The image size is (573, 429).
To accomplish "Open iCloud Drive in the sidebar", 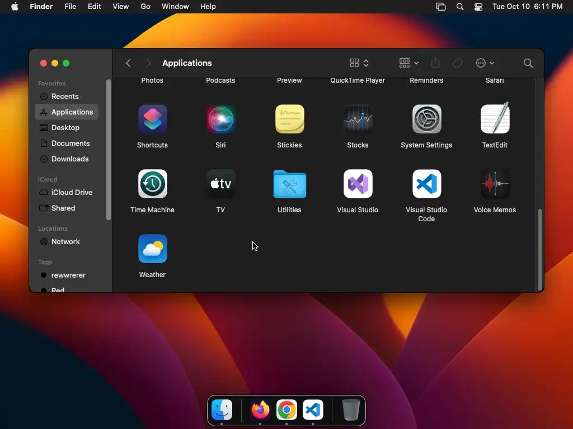I will coord(67,192).
